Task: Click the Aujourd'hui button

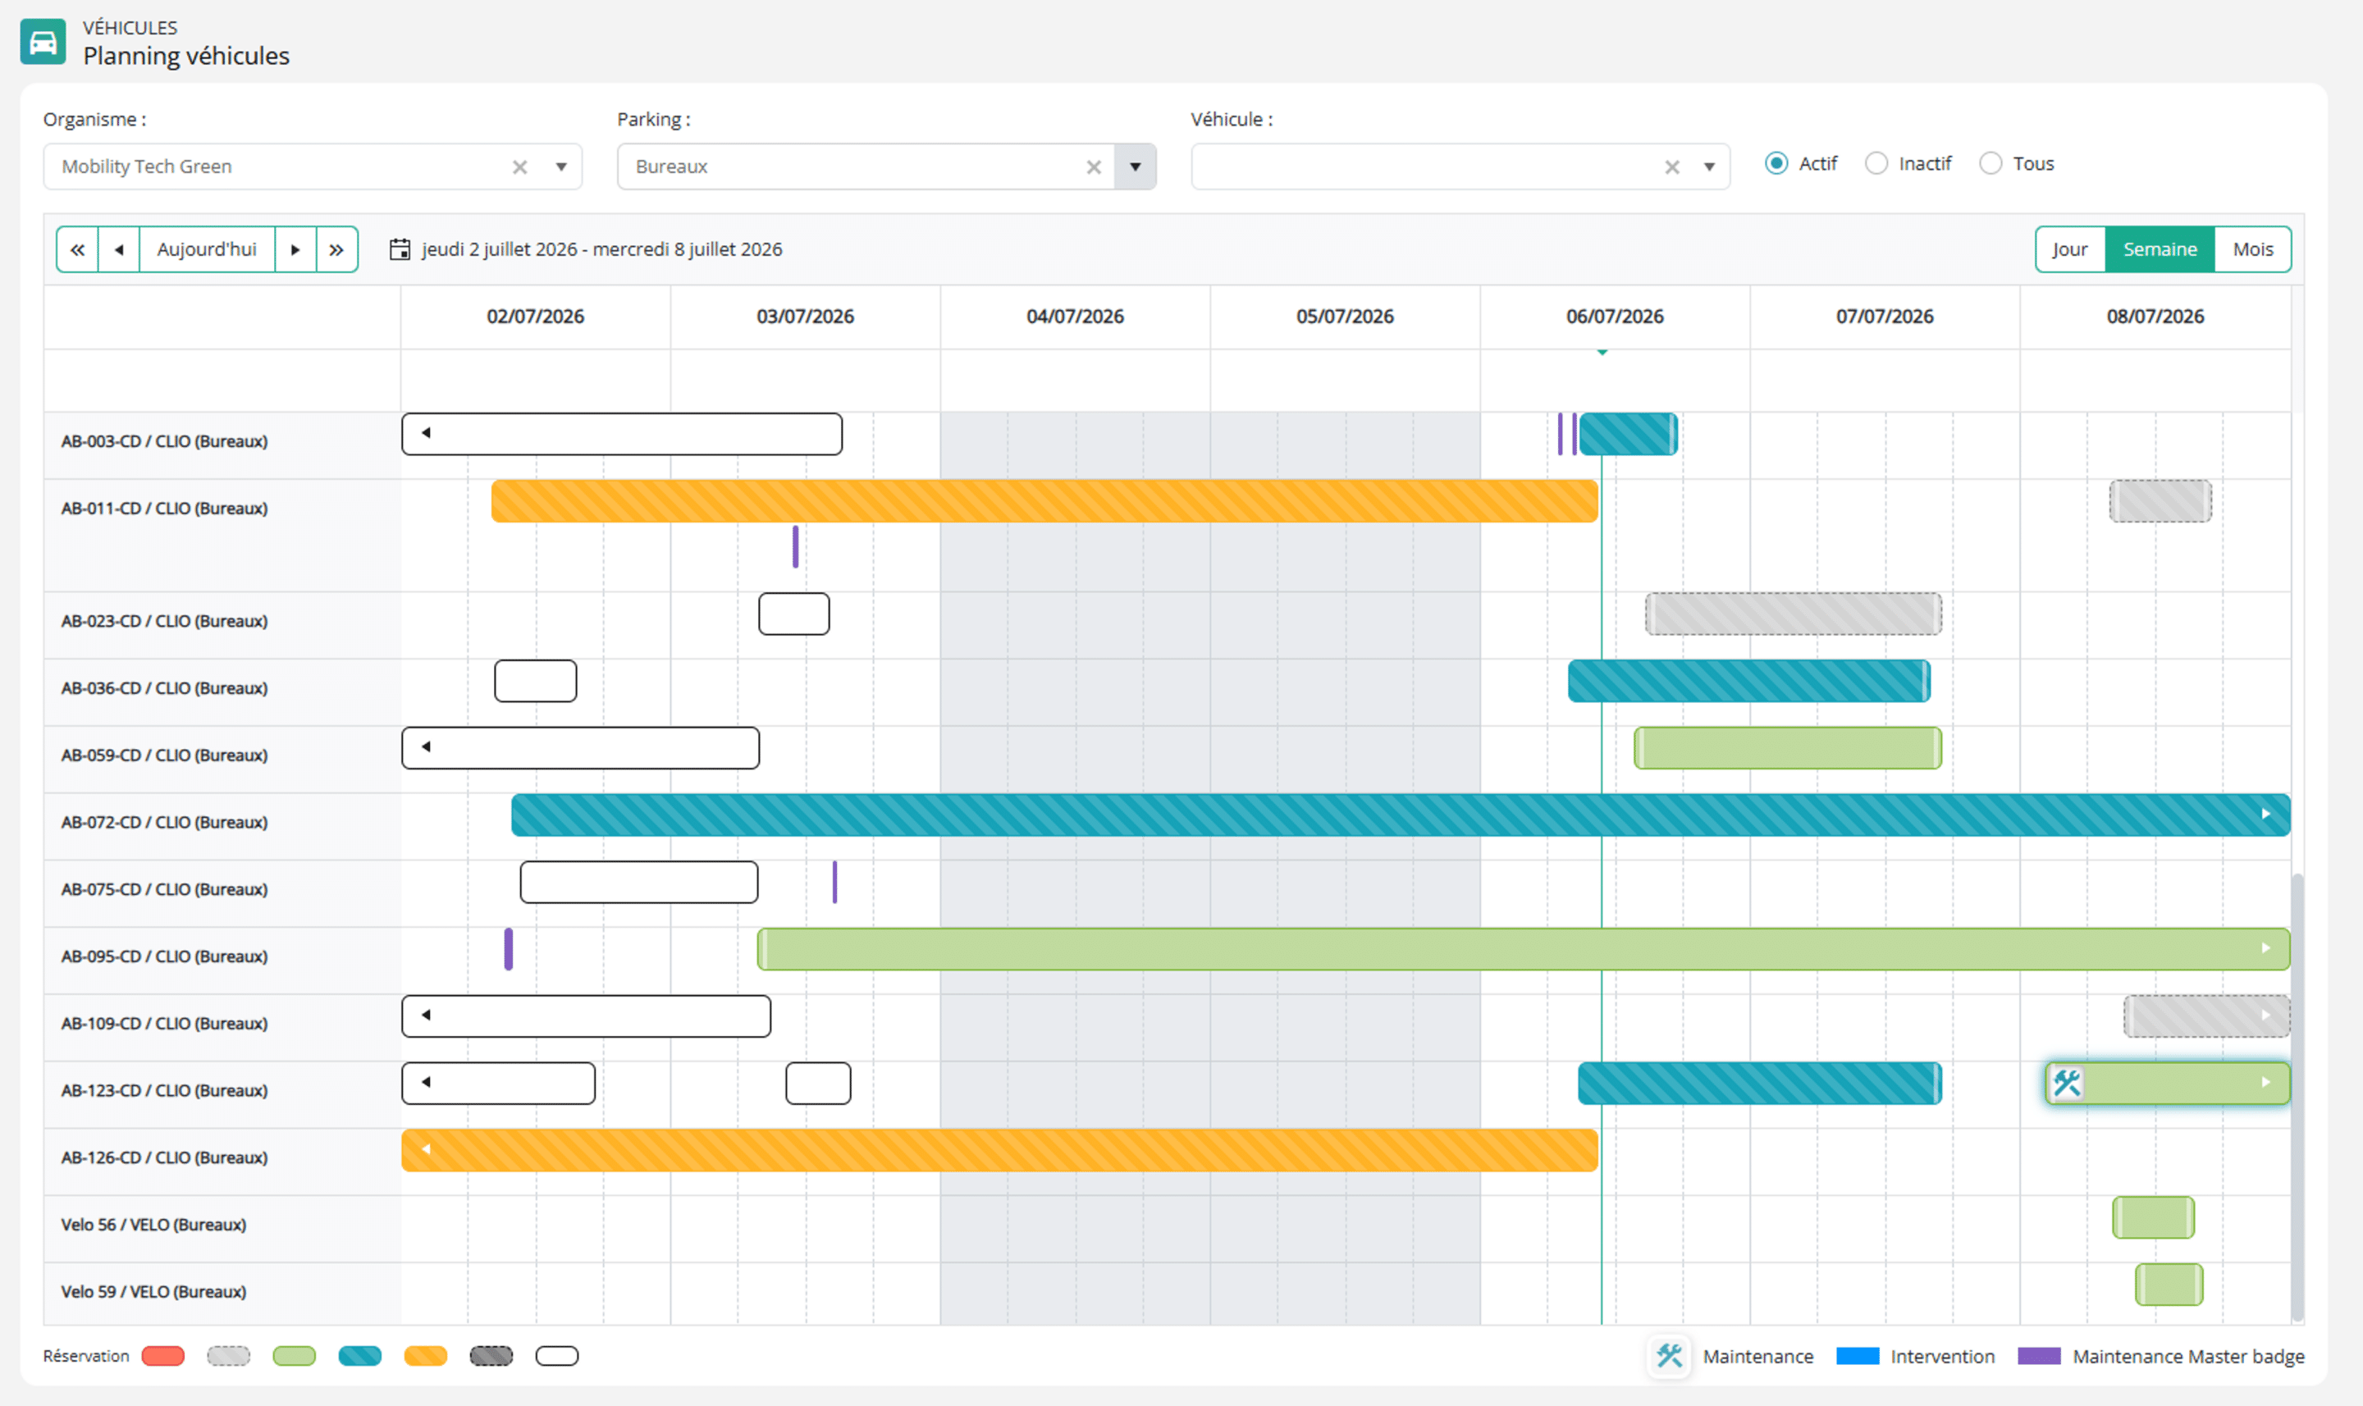Action: coord(207,249)
